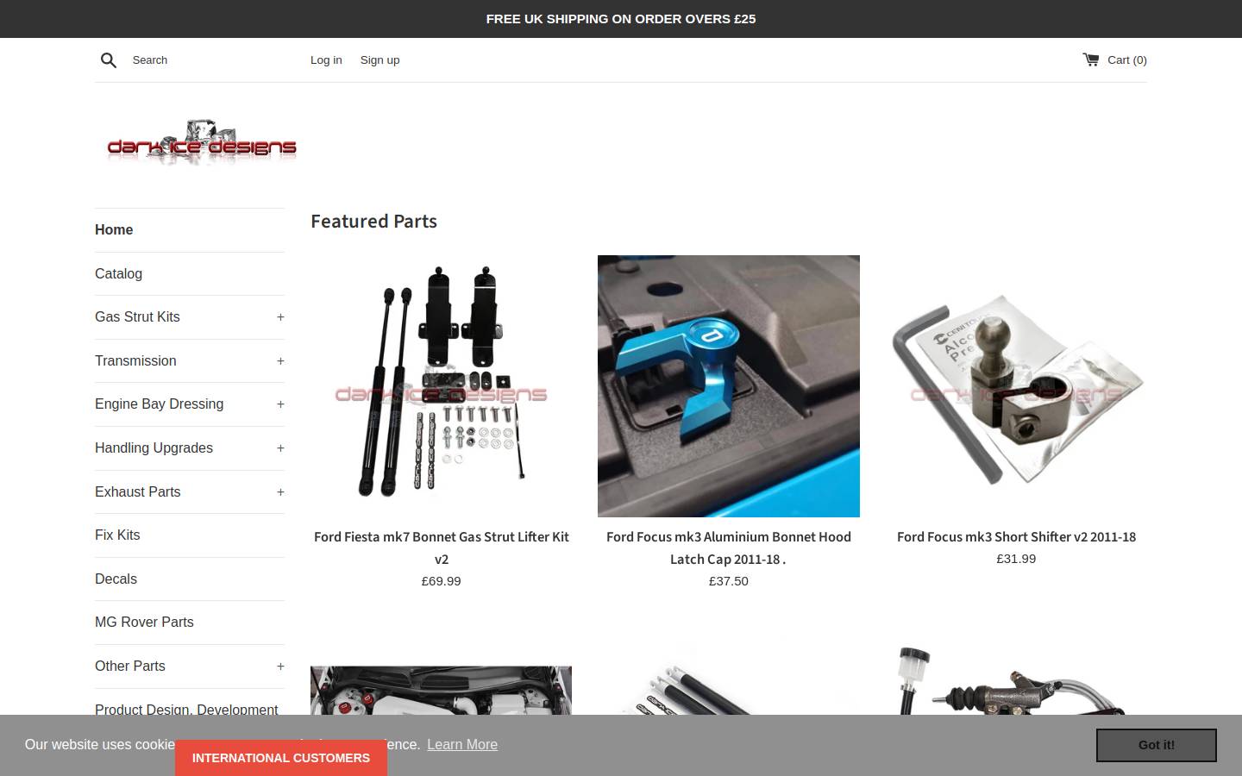Expand Handling Upgrades submenu
The width and height of the screenshot is (1242, 776).
280,448
